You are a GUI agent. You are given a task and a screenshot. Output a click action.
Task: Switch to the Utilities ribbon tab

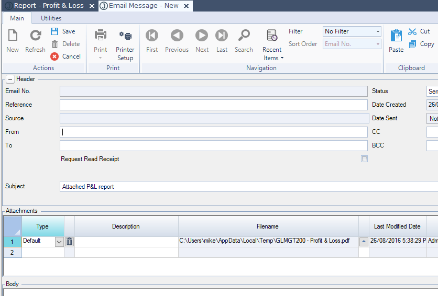click(51, 18)
